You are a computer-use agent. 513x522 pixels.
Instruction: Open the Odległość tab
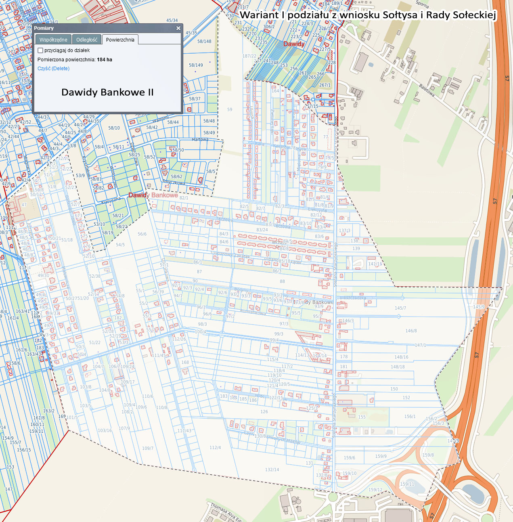click(x=87, y=40)
